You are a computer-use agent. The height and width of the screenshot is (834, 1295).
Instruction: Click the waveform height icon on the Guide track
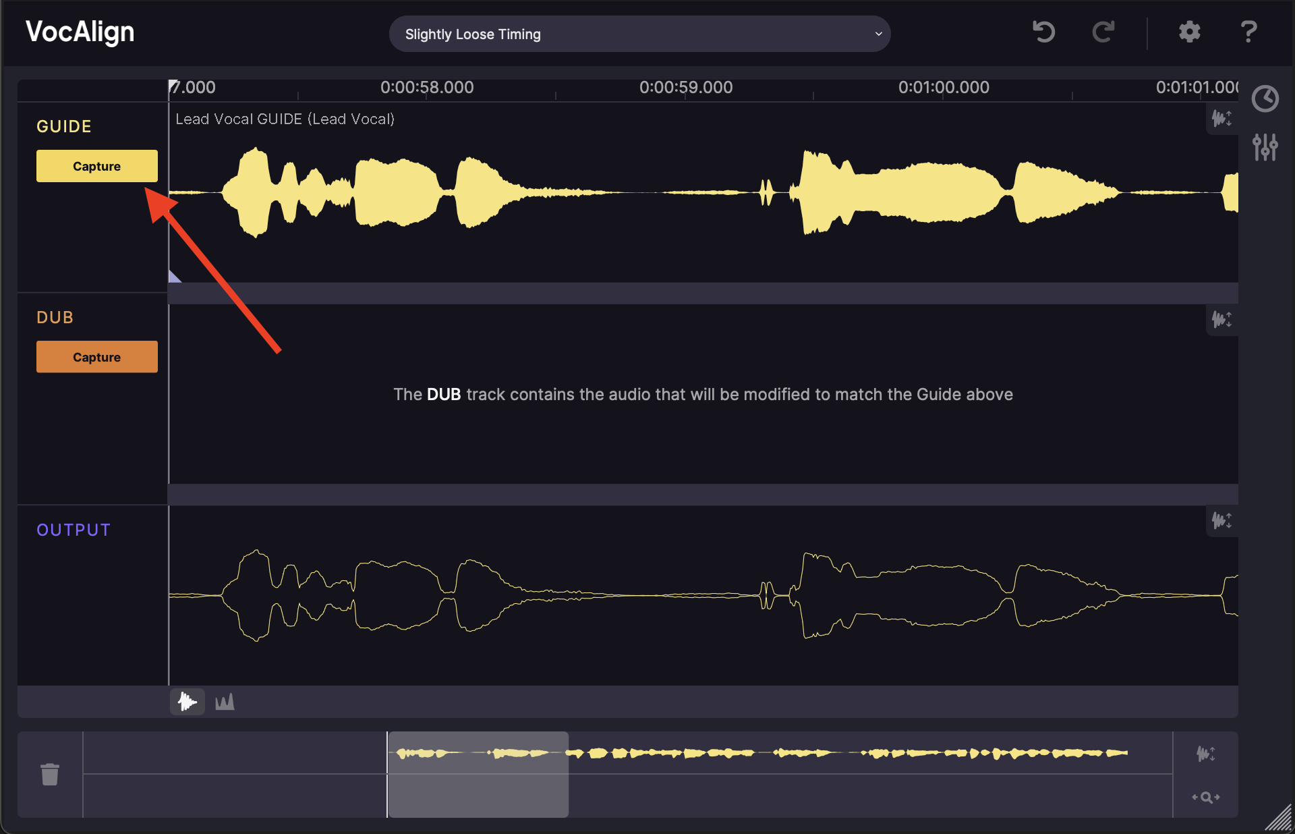tap(1222, 119)
